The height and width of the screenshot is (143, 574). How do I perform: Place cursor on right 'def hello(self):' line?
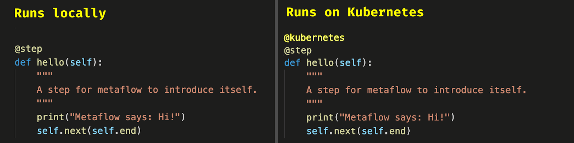click(x=328, y=63)
